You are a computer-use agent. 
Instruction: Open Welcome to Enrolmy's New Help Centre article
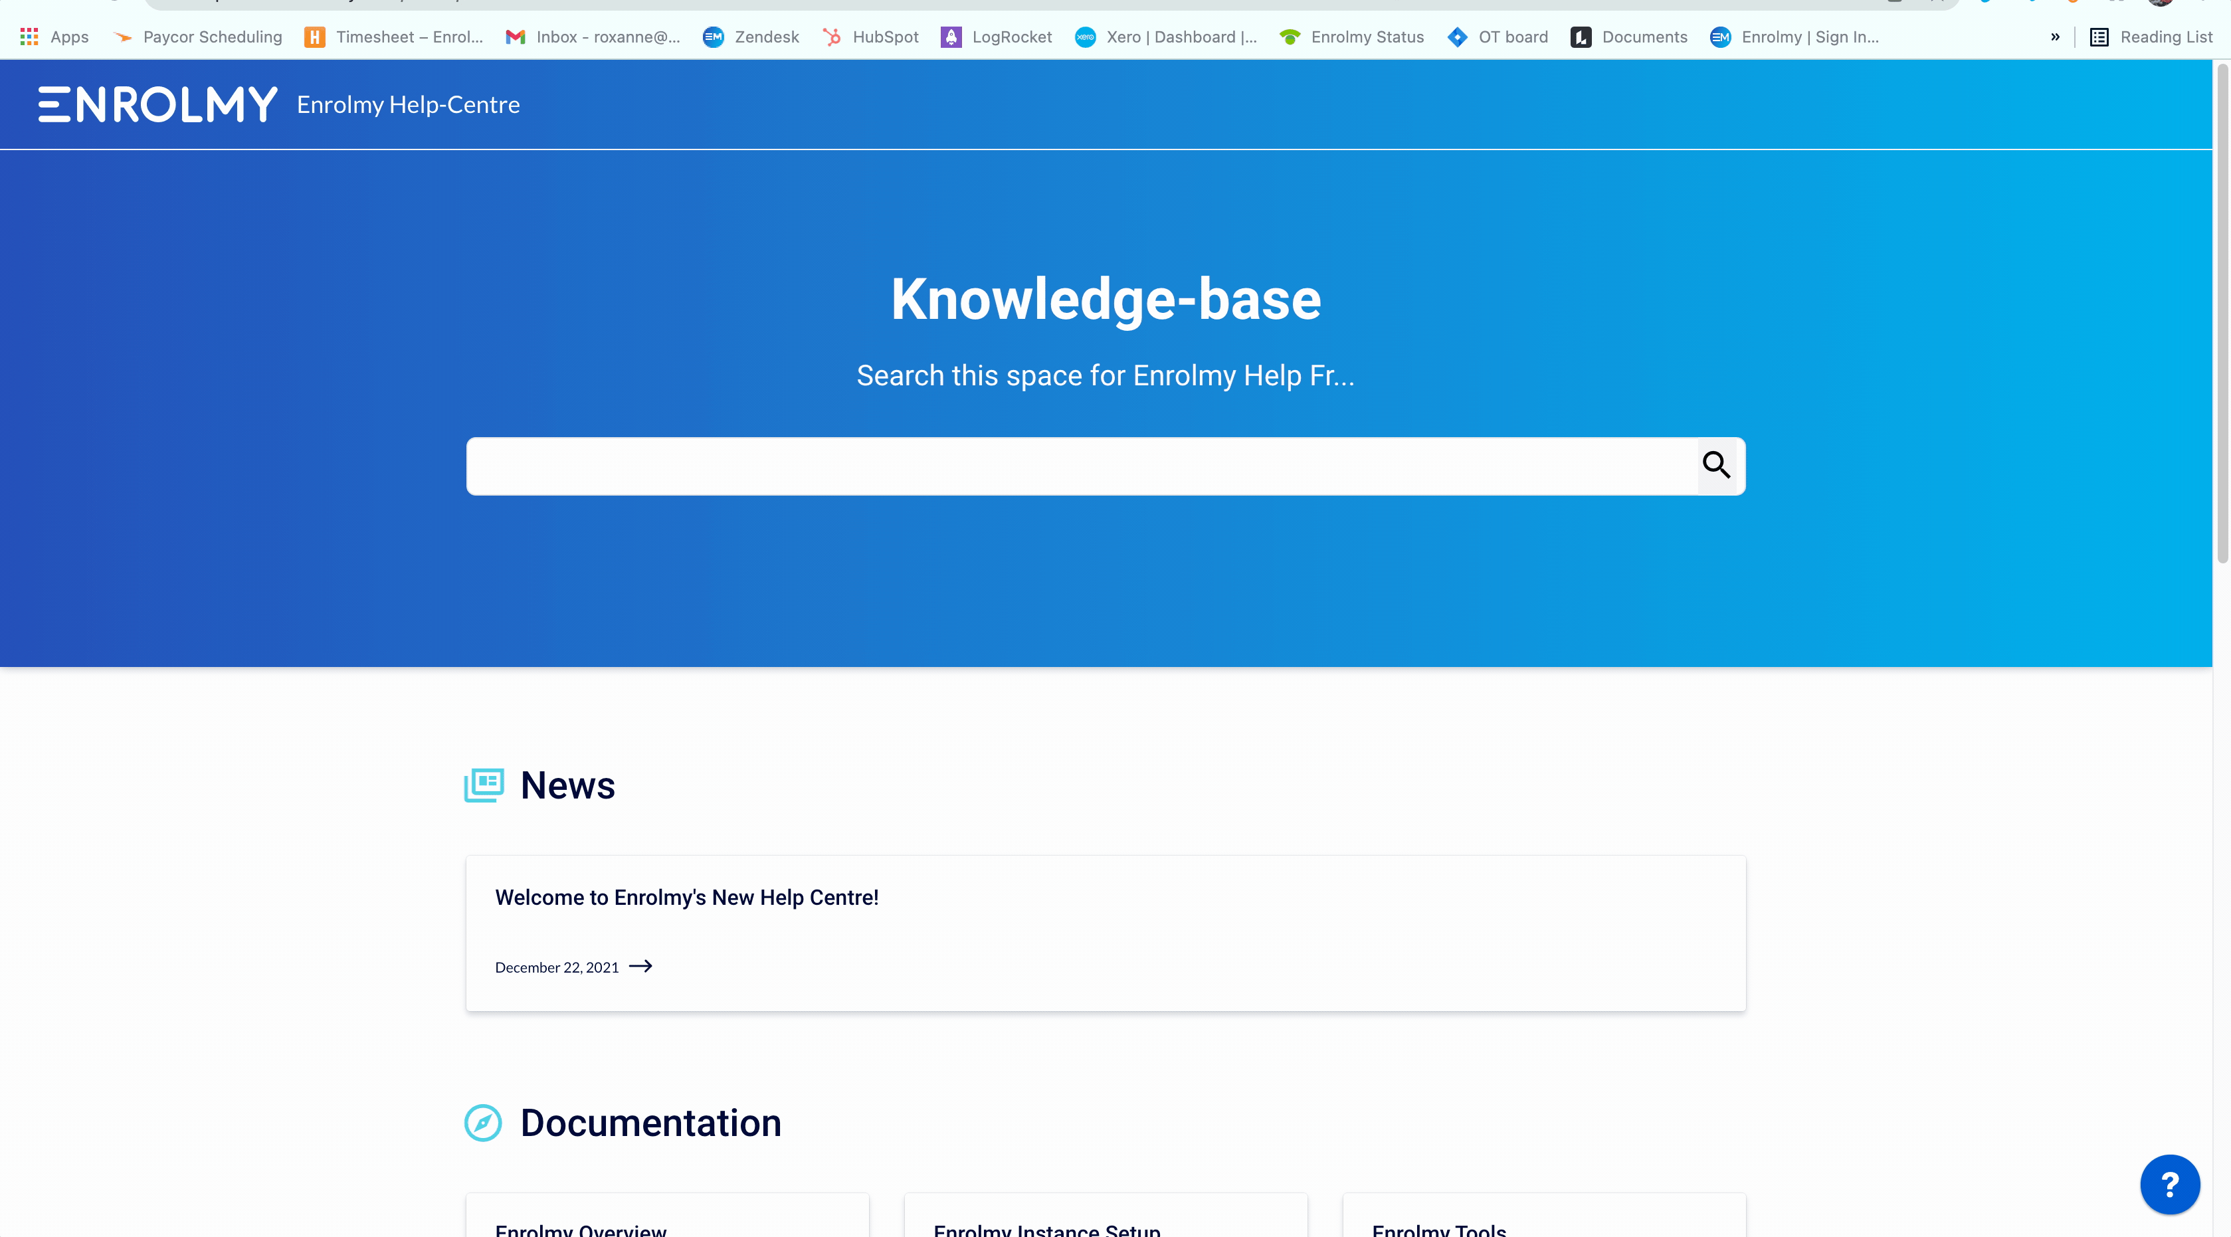(687, 898)
